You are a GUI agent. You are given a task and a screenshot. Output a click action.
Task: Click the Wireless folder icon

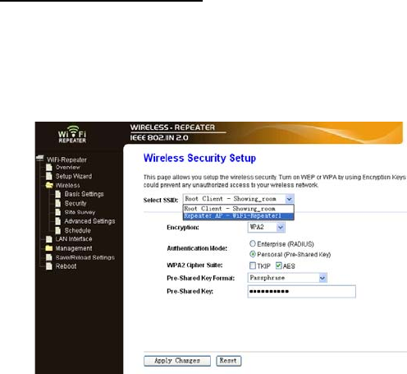coord(49,185)
